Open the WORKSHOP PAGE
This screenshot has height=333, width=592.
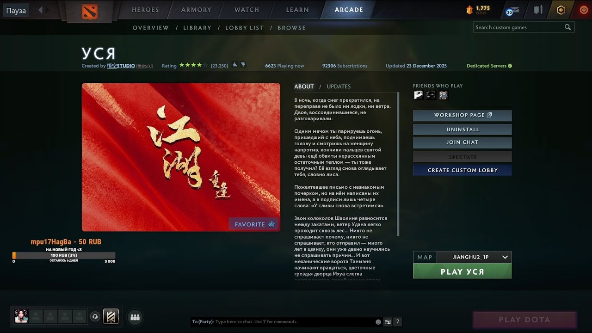coord(462,115)
